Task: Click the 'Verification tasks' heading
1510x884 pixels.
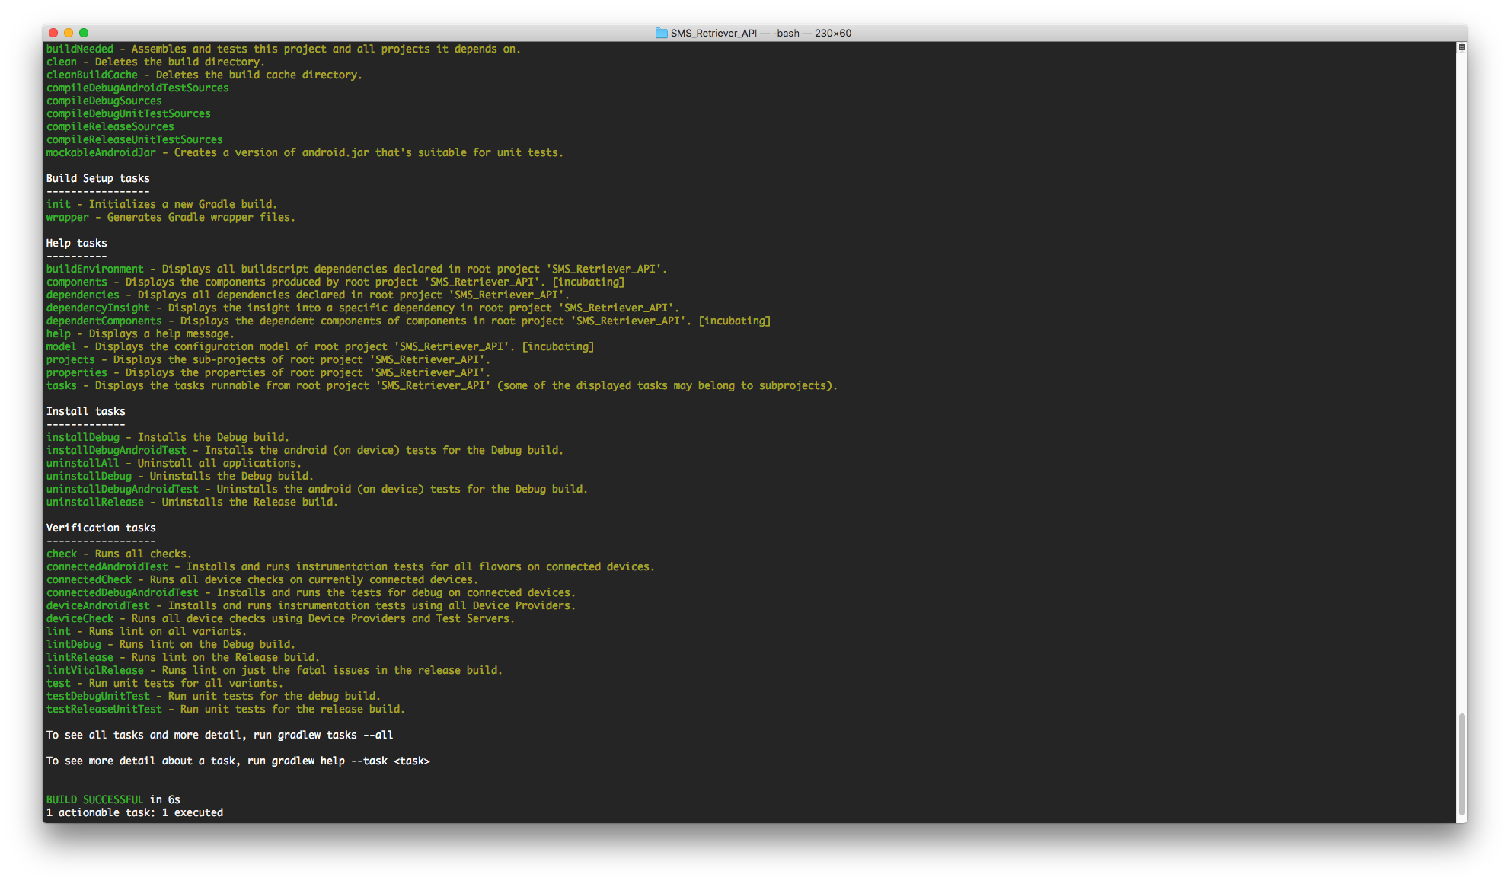Action: pyautogui.click(x=101, y=528)
